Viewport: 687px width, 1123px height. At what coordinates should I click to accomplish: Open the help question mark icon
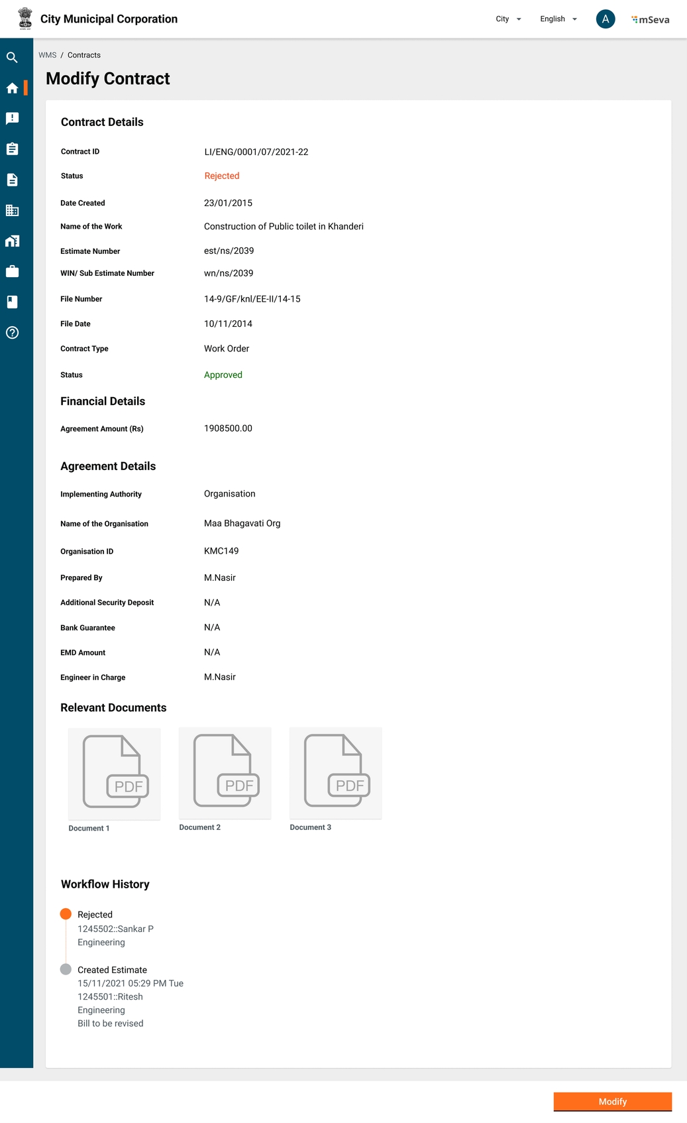pyautogui.click(x=12, y=333)
